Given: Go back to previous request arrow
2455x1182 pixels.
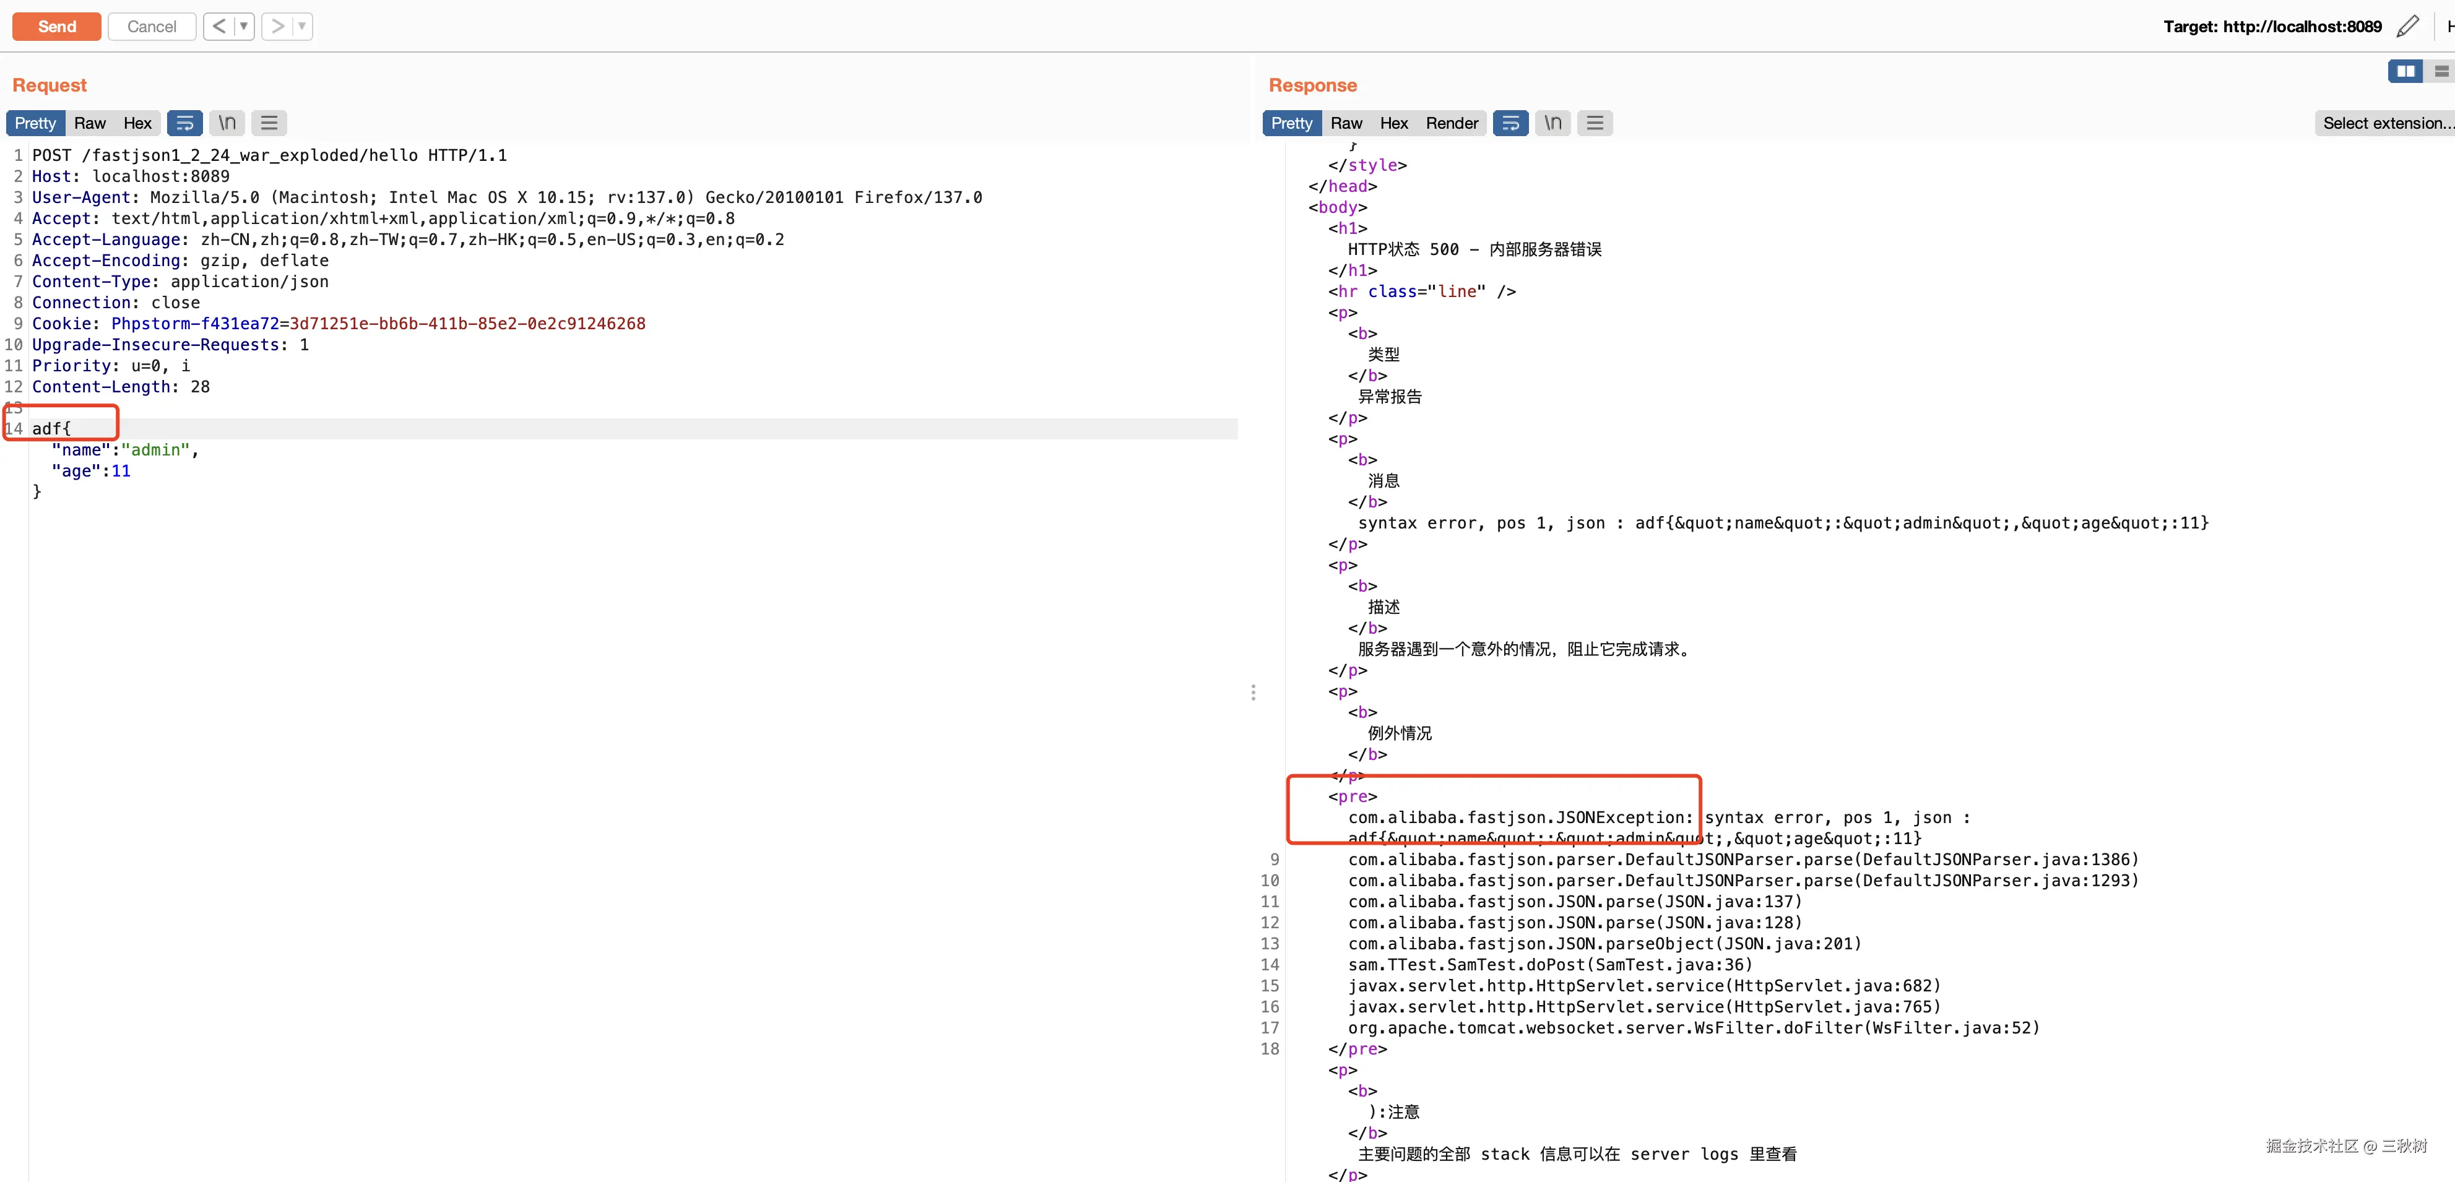Looking at the screenshot, I should 219,27.
